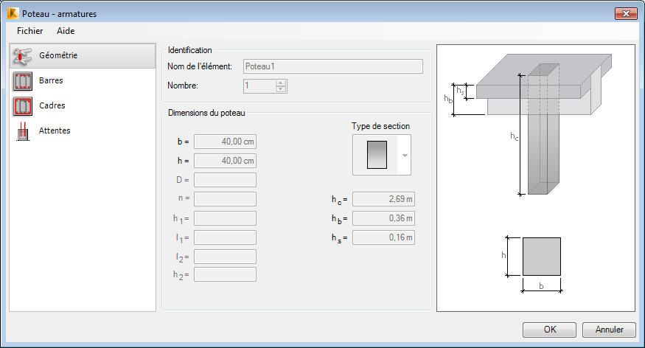This screenshot has width=645, height=348.
Task: Open the Aide menu
Action: (66, 31)
